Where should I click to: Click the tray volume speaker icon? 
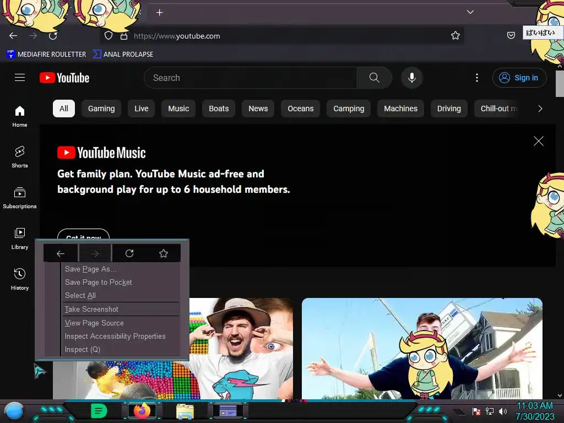point(502,411)
